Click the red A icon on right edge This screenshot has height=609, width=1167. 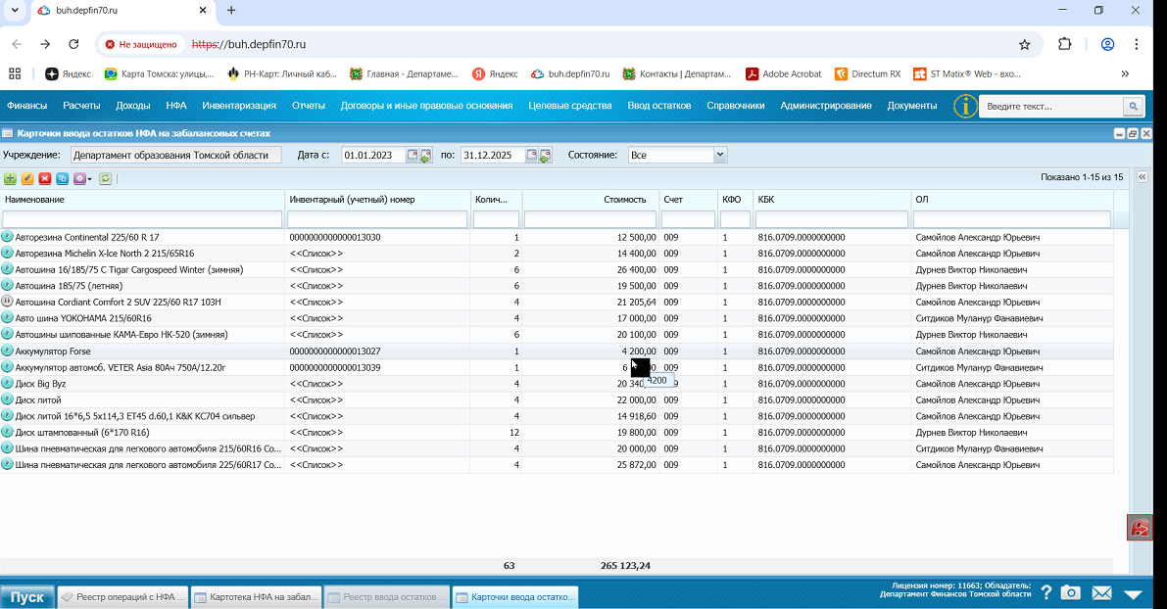click(1140, 528)
